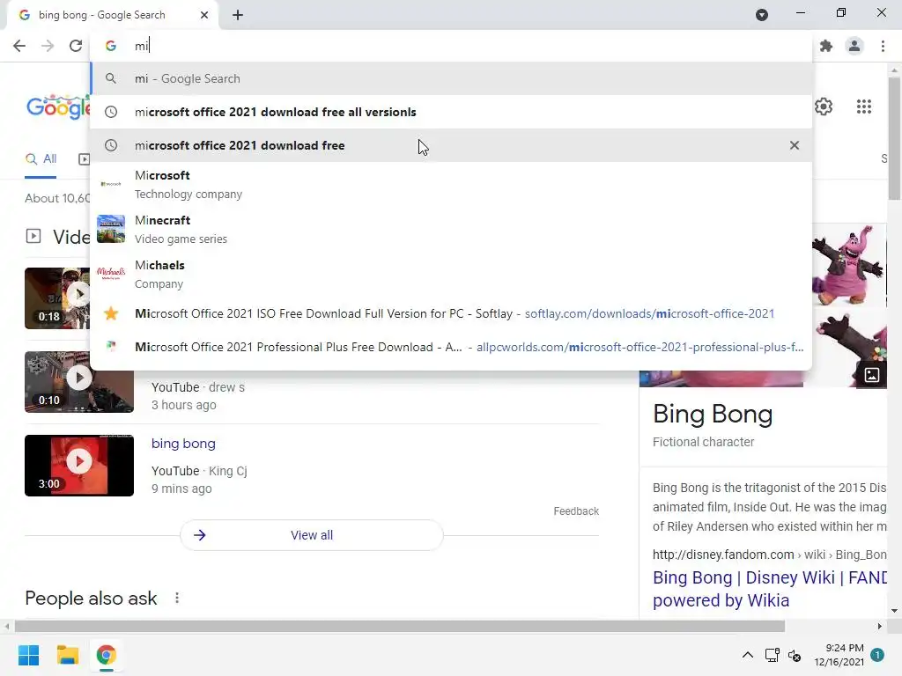Remove the 'microsoft office 2021 download free' suggestion
Image resolution: width=902 pixels, height=676 pixels.
pyautogui.click(x=795, y=145)
